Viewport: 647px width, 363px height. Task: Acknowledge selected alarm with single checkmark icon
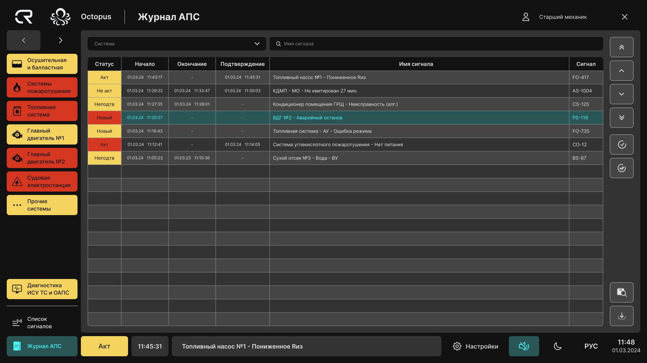(x=621, y=145)
